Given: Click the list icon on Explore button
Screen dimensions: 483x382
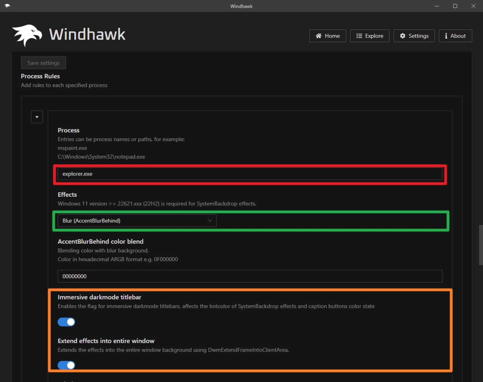Looking at the screenshot, I should 359,36.
